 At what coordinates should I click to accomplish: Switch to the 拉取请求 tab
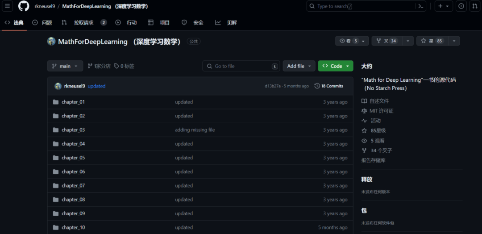[84, 22]
